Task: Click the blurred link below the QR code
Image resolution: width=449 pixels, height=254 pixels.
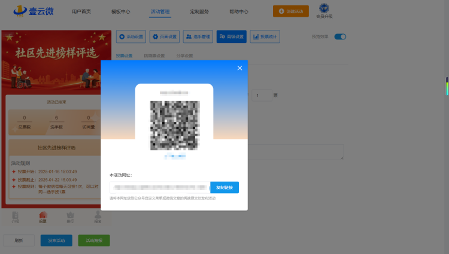Action: pos(175,156)
